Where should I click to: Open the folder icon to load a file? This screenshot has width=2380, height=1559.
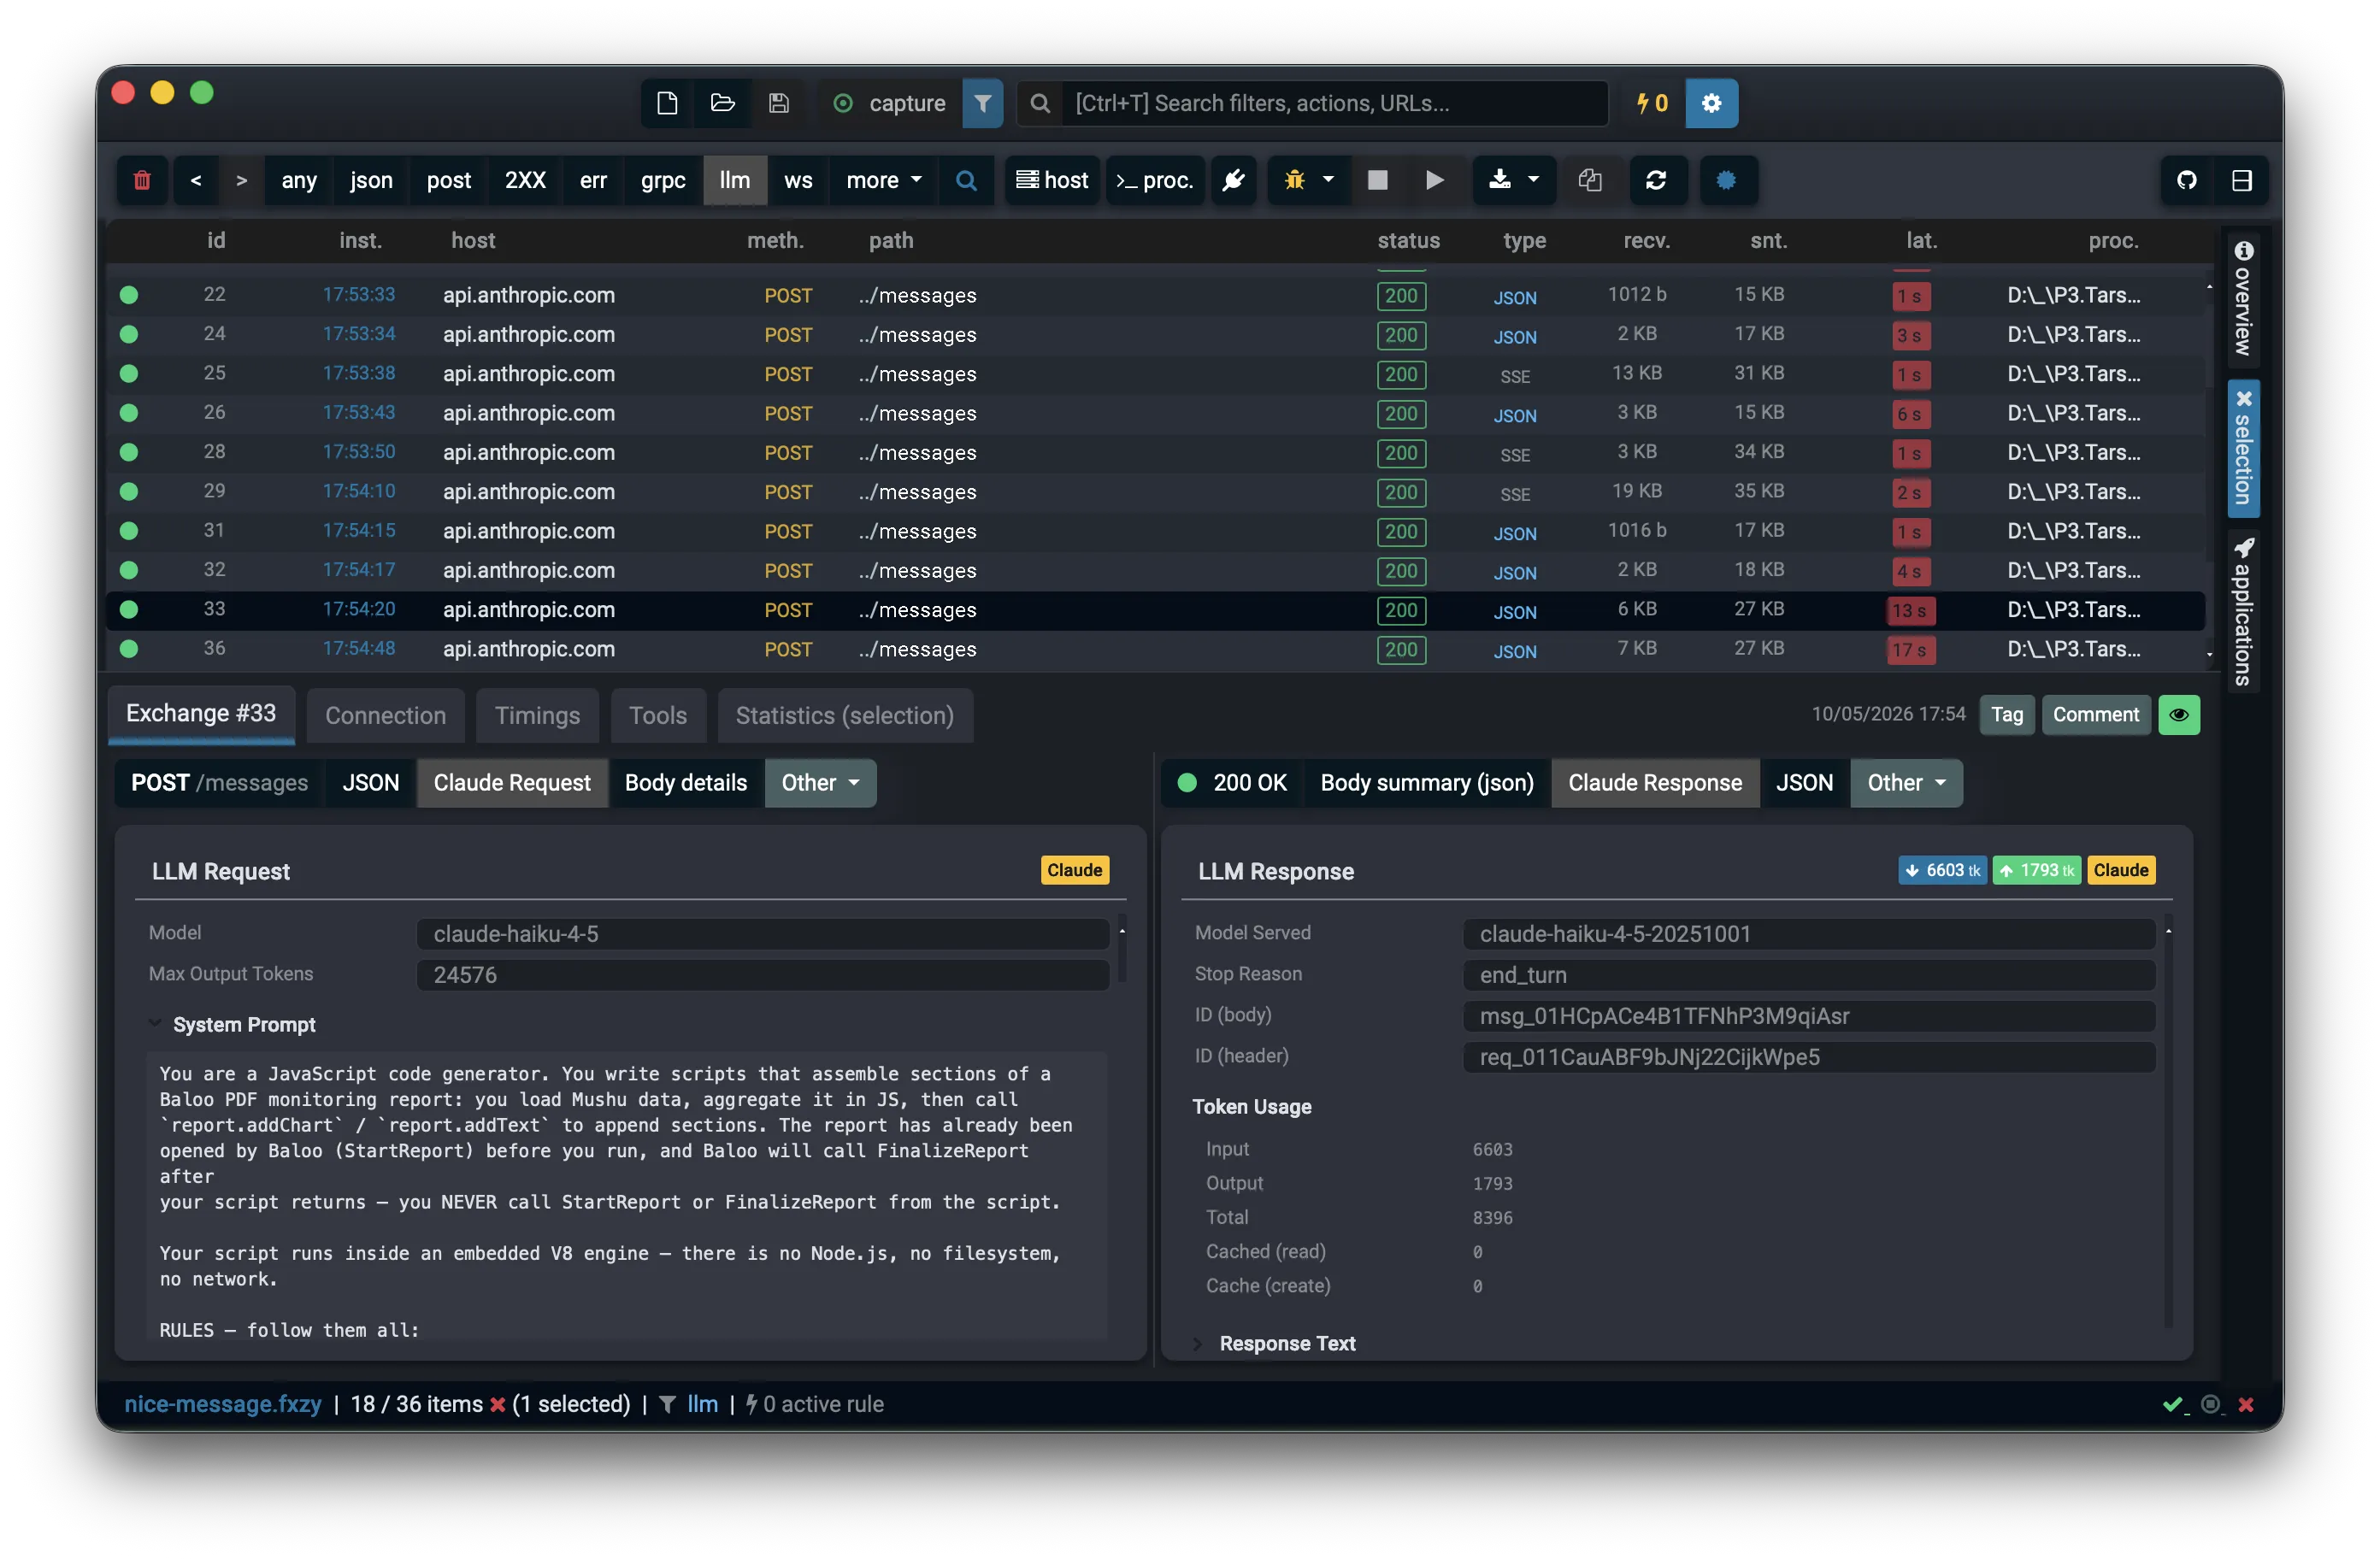click(723, 103)
